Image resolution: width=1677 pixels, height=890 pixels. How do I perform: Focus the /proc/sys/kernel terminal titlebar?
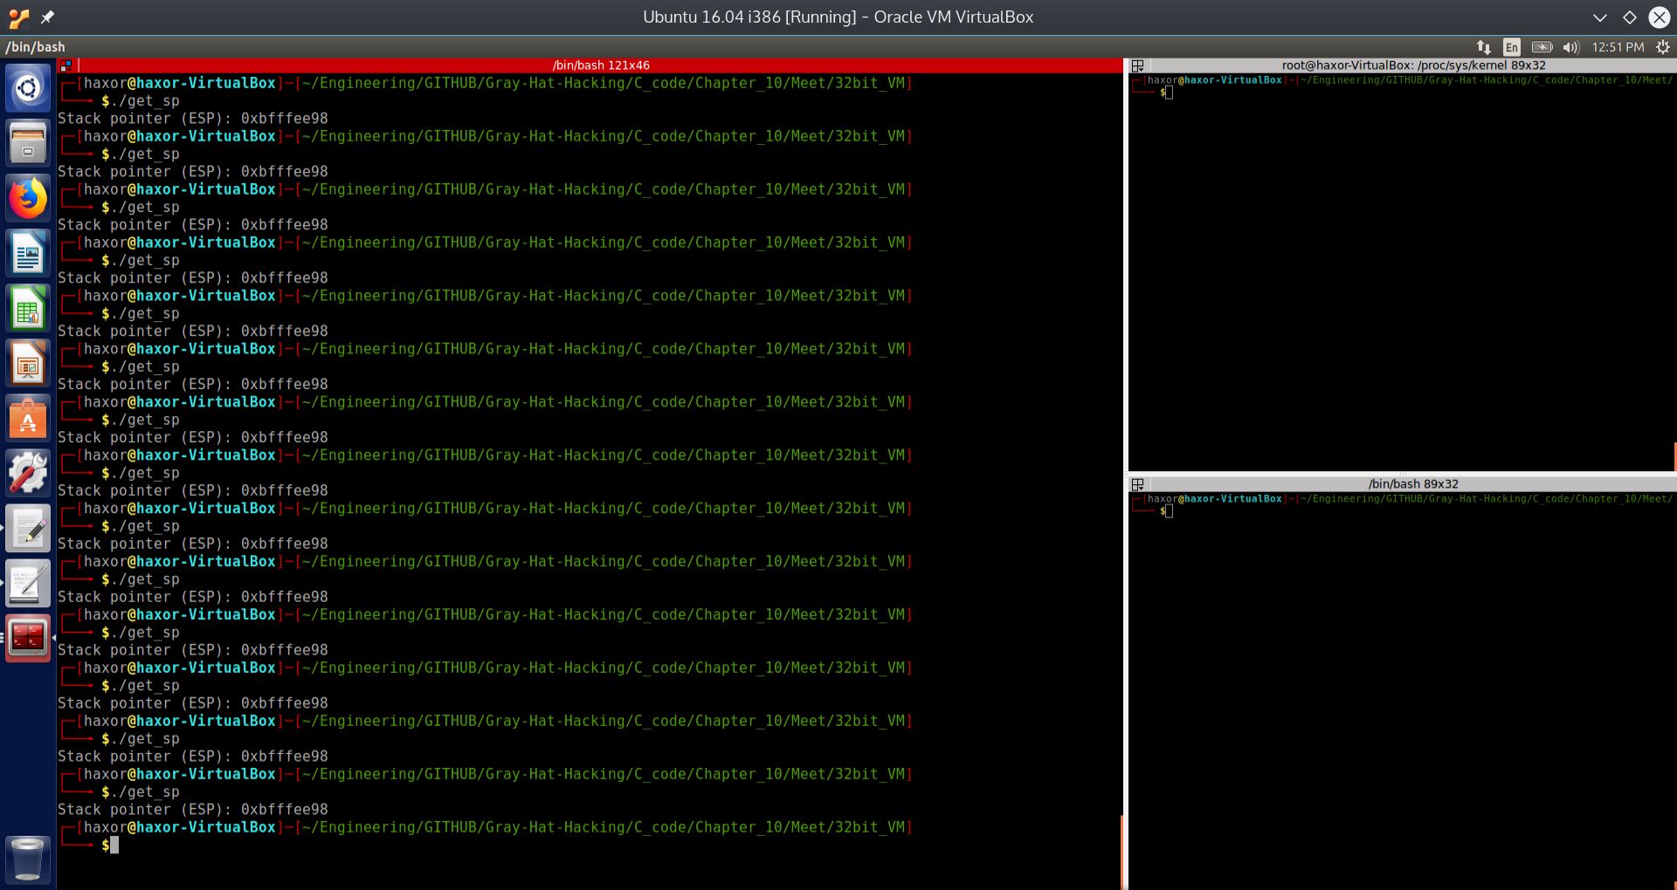pyautogui.click(x=1411, y=65)
